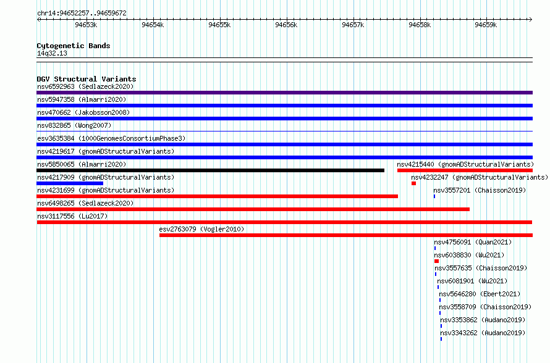
Task: Open the nsv5646280 (Ebert2021) label
Action: pyautogui.click(x=480, y=294)
